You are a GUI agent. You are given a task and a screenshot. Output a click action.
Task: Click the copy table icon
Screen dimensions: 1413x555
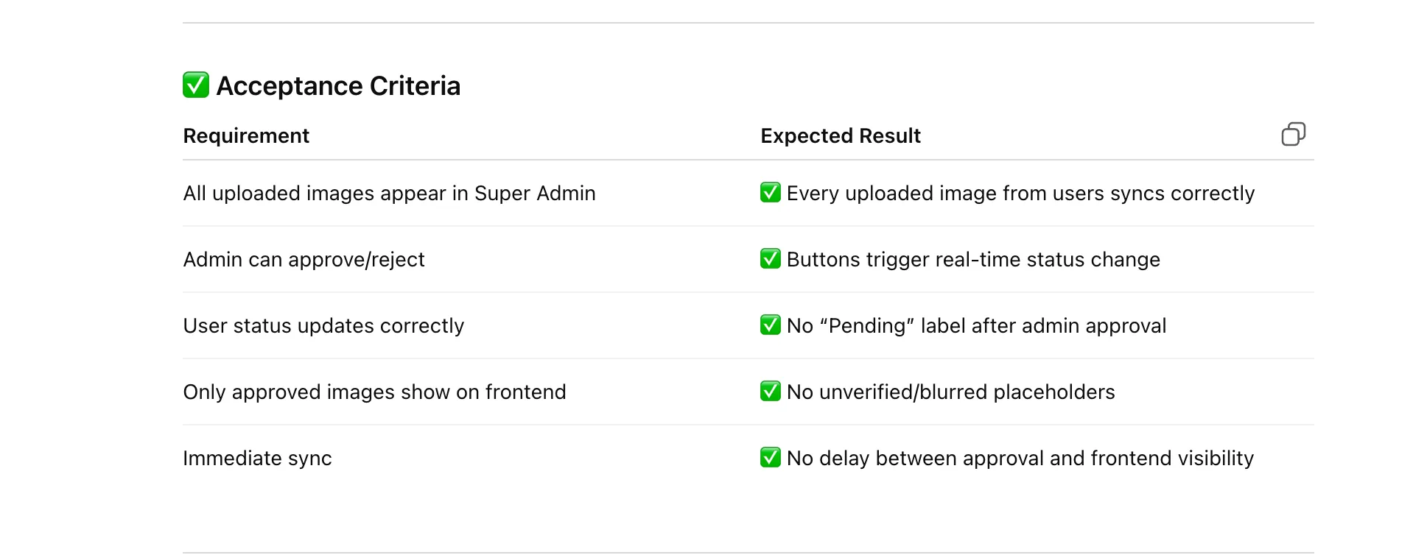point(1293,135)
